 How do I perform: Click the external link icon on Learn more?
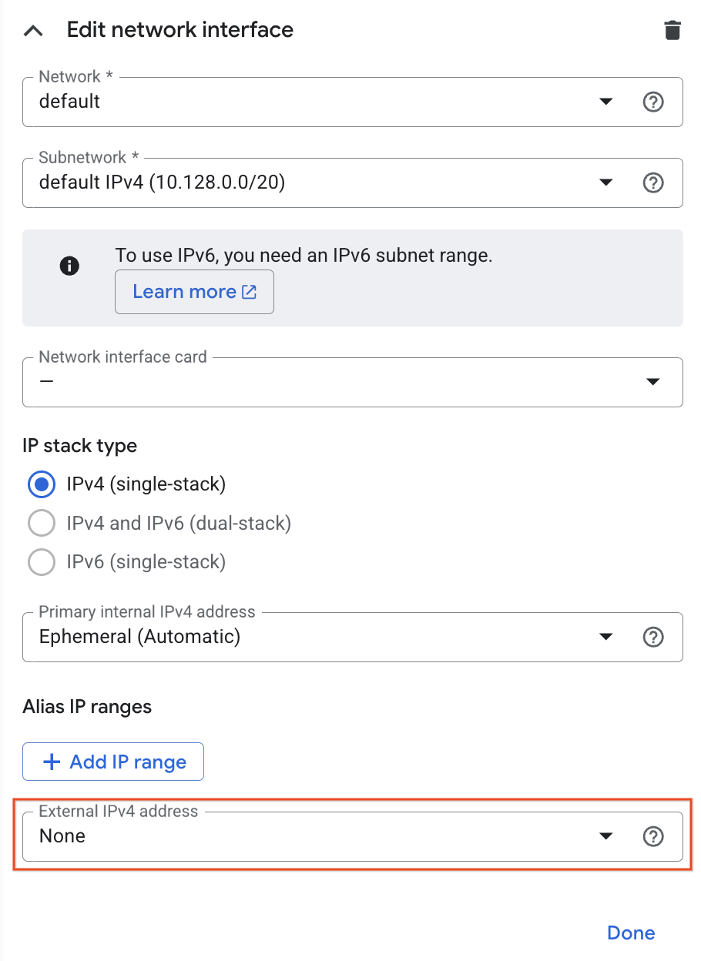[248, 291]
